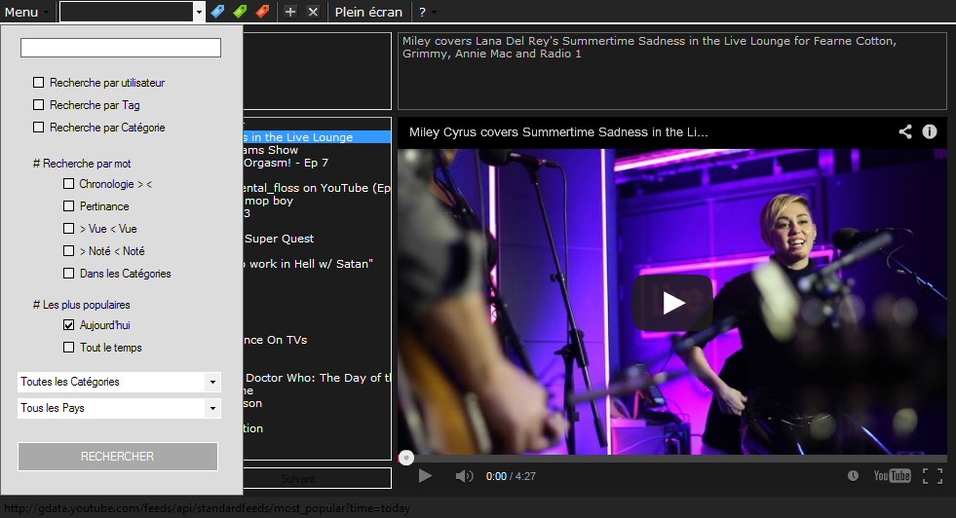Enable Recherche par Tag checkbox
The width and height of the screenshot is (956, 518).
pos(38,105)
